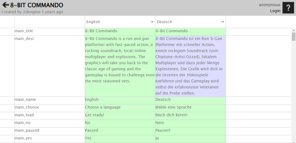Click the anonymous username label
Viewport: 296px width, 143px height.
270,5
